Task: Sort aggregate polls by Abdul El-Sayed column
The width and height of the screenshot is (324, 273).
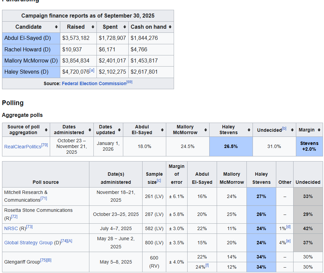Action: (162, 130)
